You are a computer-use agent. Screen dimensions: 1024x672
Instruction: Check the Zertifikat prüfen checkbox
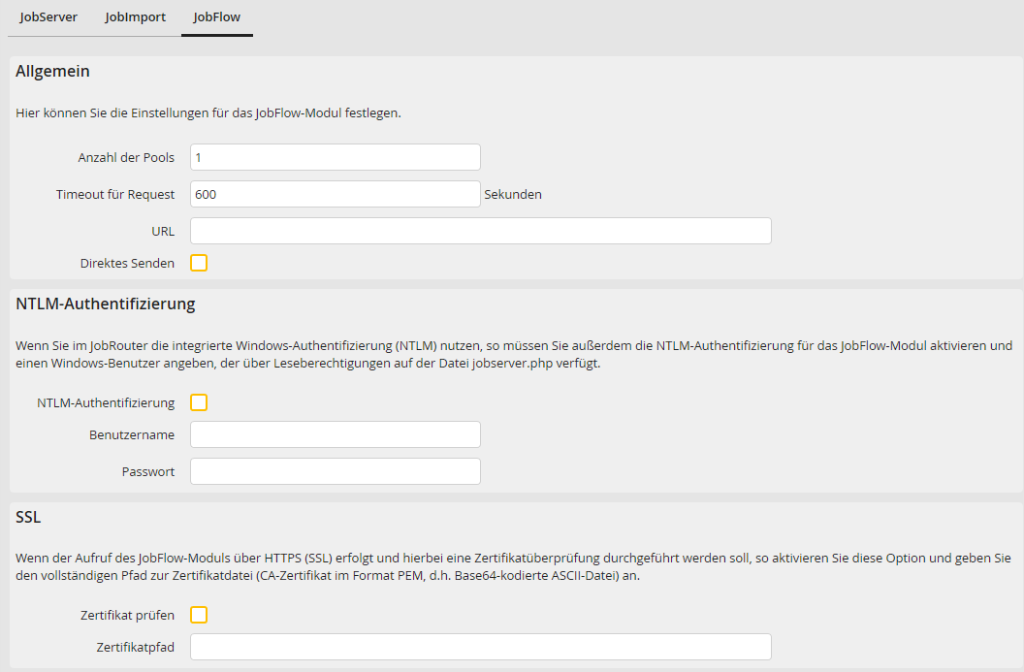click(199, 615)
